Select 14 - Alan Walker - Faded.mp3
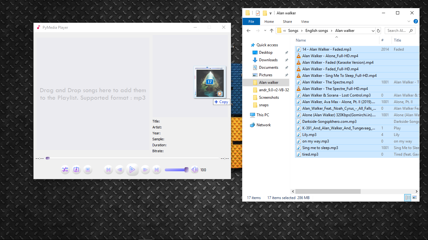Viewport: 428px width, 240px height. (x=326, y=49)
